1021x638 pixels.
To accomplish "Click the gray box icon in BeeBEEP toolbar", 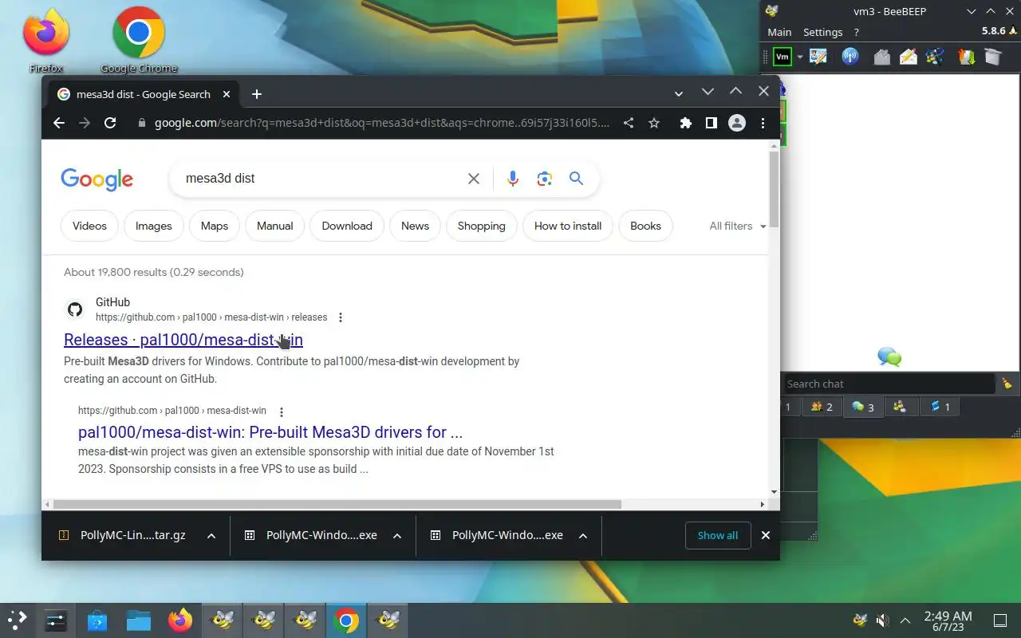I will click(x=992, y=57).
